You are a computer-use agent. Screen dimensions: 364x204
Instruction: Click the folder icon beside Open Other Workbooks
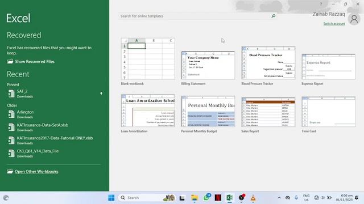(x=10, y=171)
